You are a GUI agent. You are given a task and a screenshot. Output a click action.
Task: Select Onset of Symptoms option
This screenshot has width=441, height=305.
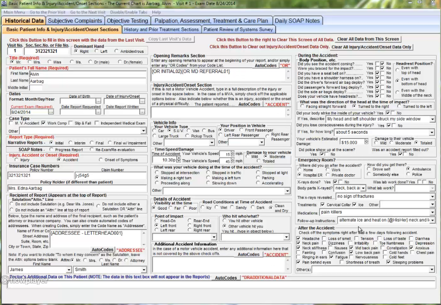101,160
